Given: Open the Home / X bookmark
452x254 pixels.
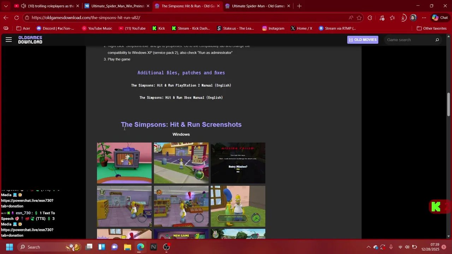Looking at the screenshot, I should 302,28.
